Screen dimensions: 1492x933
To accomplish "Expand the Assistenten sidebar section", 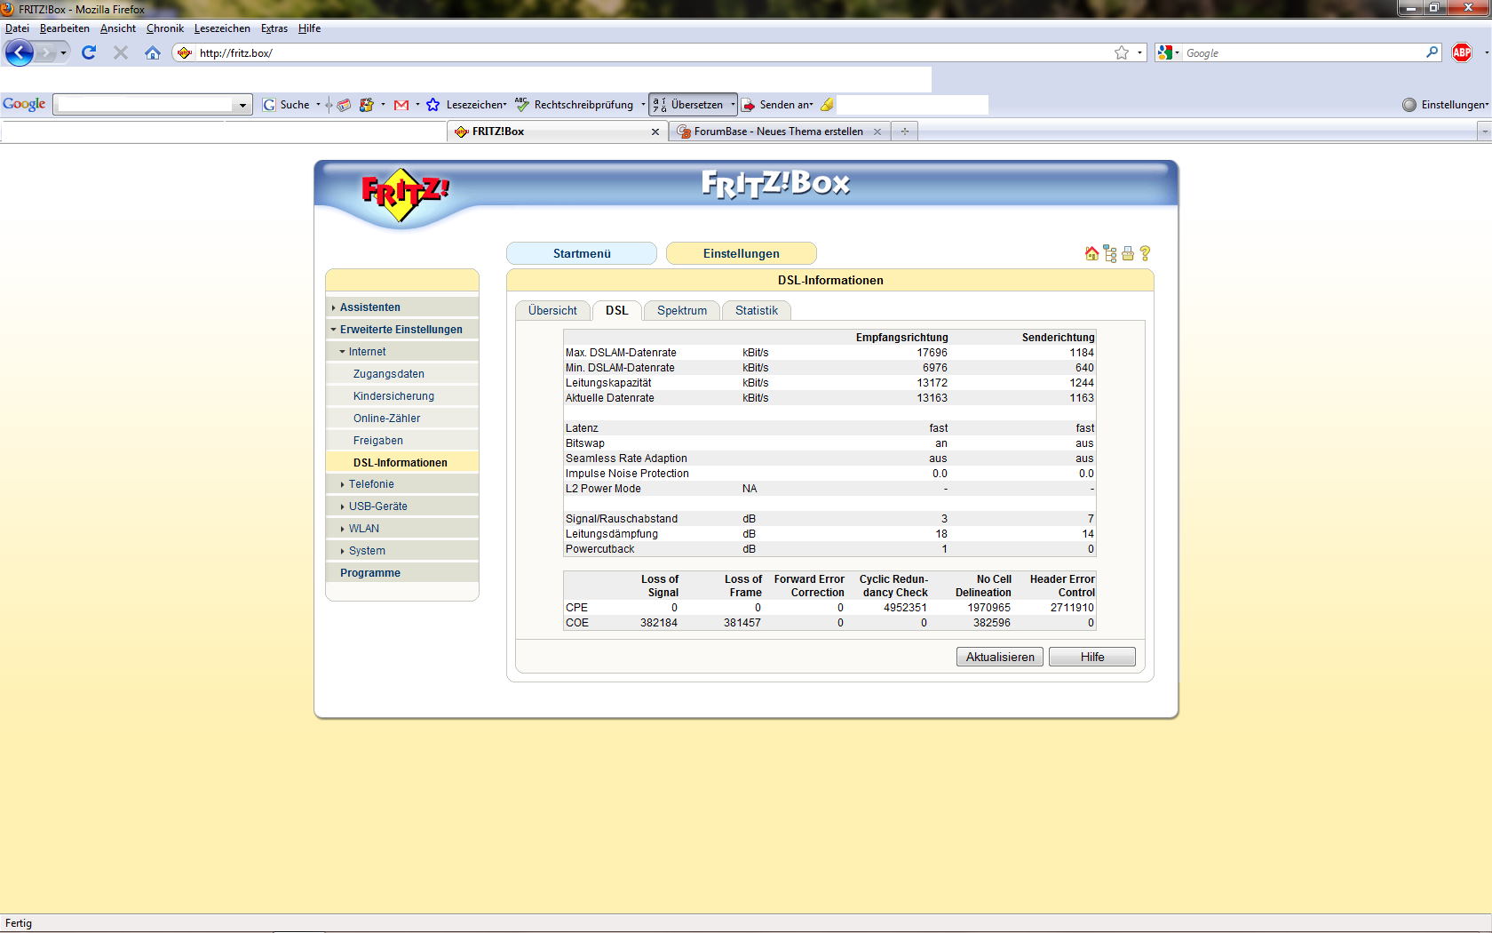I will (x=369, y=307).
